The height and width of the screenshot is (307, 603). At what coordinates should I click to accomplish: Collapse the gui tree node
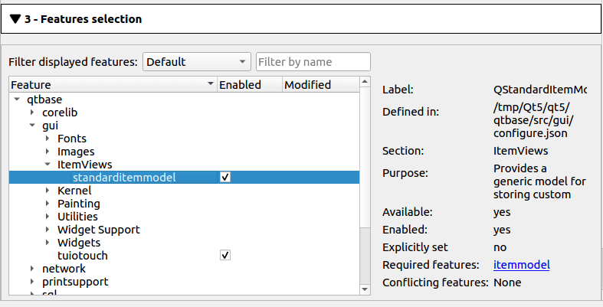[32, 126]
